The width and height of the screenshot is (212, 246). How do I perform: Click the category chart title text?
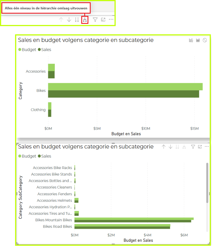pyautogui.click(x=86, y=40)
